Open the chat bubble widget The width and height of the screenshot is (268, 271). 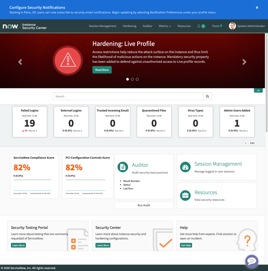[x=252, y=261]
